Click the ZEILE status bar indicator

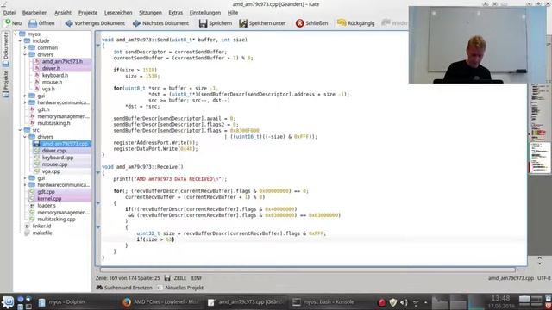[180, 278]
